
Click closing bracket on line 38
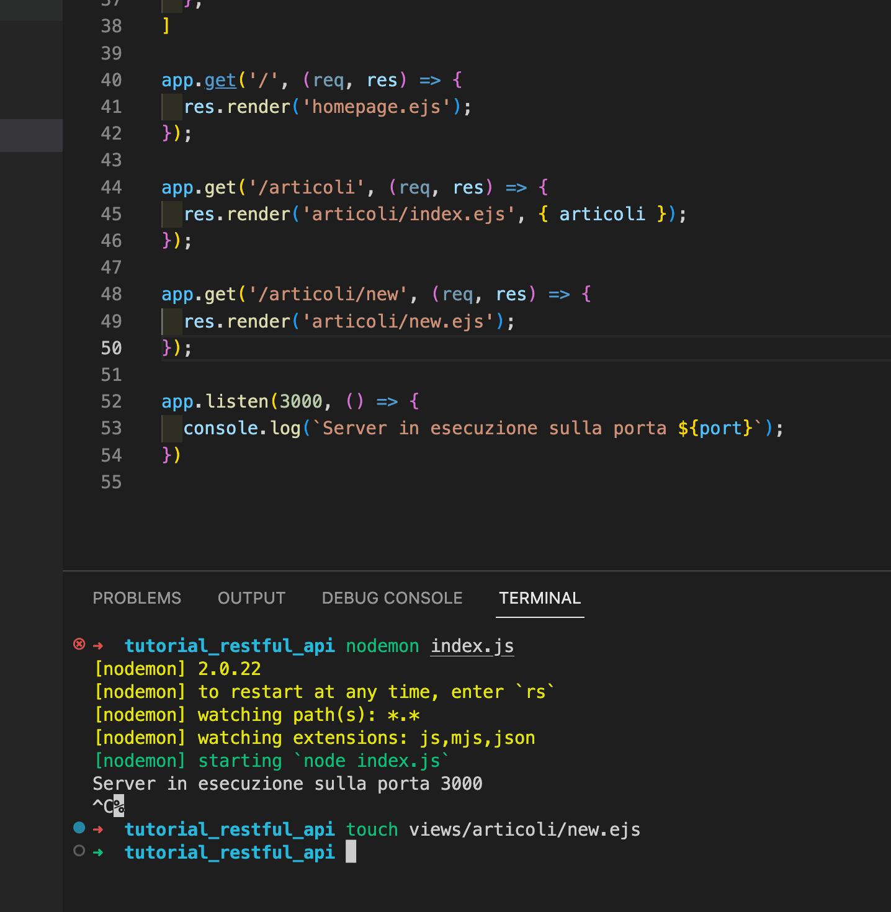coord(166,26)
